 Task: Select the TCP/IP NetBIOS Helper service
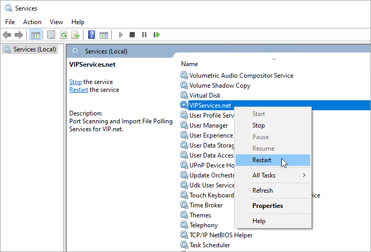click(x=221, y=235)
